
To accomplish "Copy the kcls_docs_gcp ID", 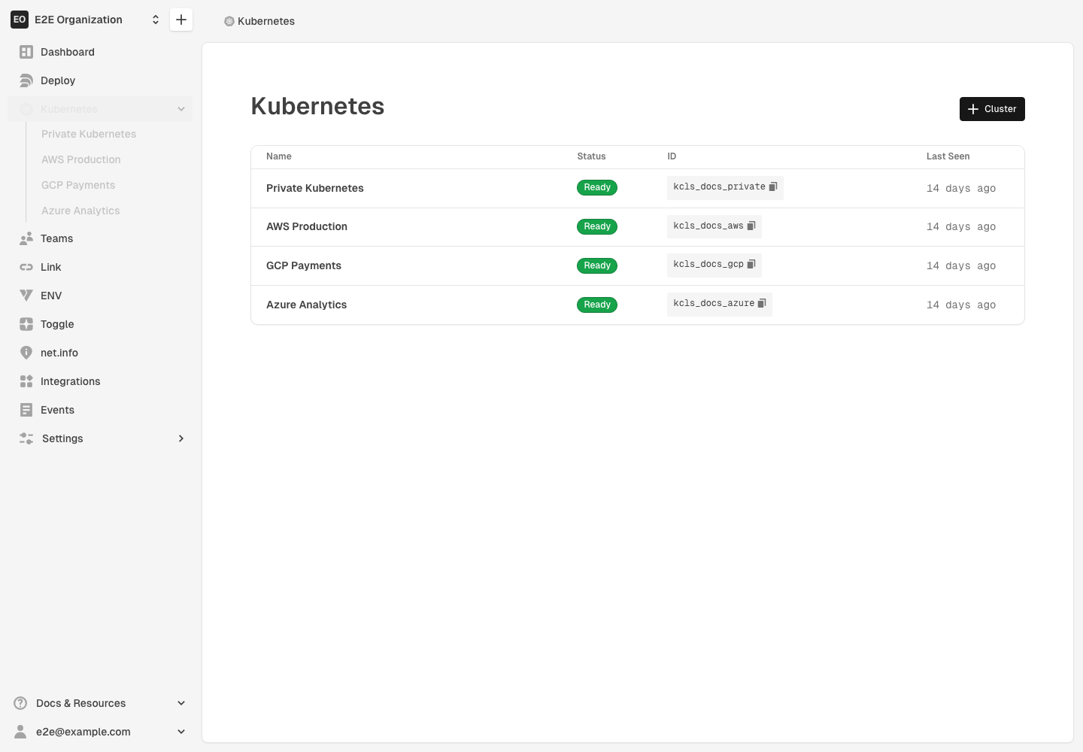I will point(751,264).
